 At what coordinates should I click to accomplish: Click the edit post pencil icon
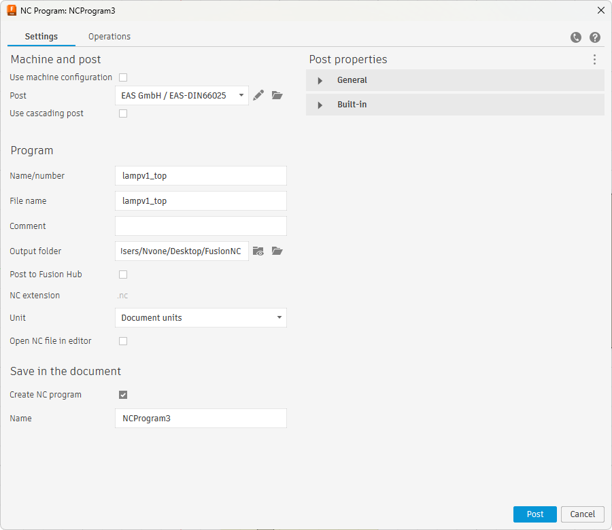(258, 95)
